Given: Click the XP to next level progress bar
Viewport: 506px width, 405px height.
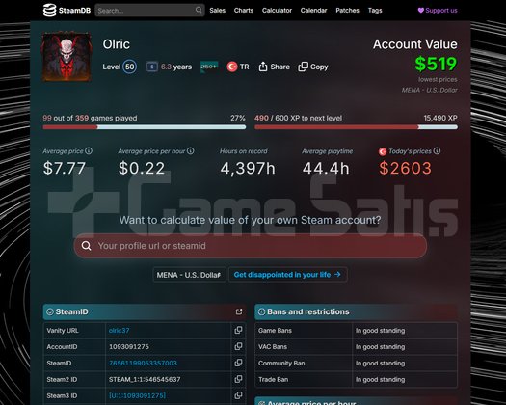Looking at the screenshot, I should (x=356, y=127).
